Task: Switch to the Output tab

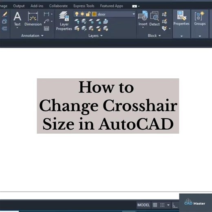Action: coord(19,6)
